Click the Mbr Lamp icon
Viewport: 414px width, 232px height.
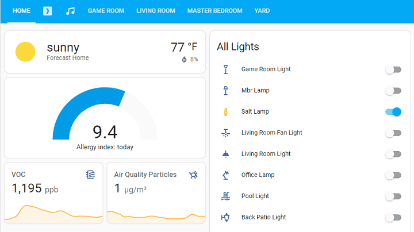tap(225, 91)
